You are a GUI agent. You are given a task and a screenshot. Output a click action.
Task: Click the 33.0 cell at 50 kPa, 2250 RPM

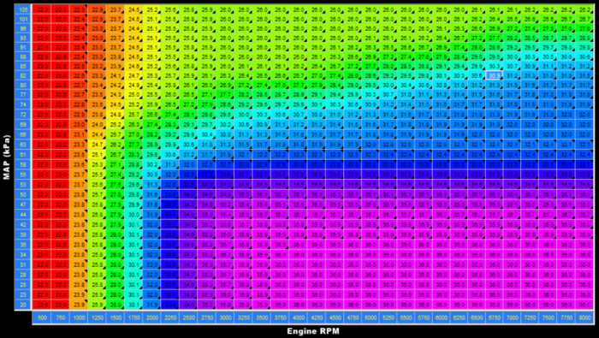tap(169, 195)
